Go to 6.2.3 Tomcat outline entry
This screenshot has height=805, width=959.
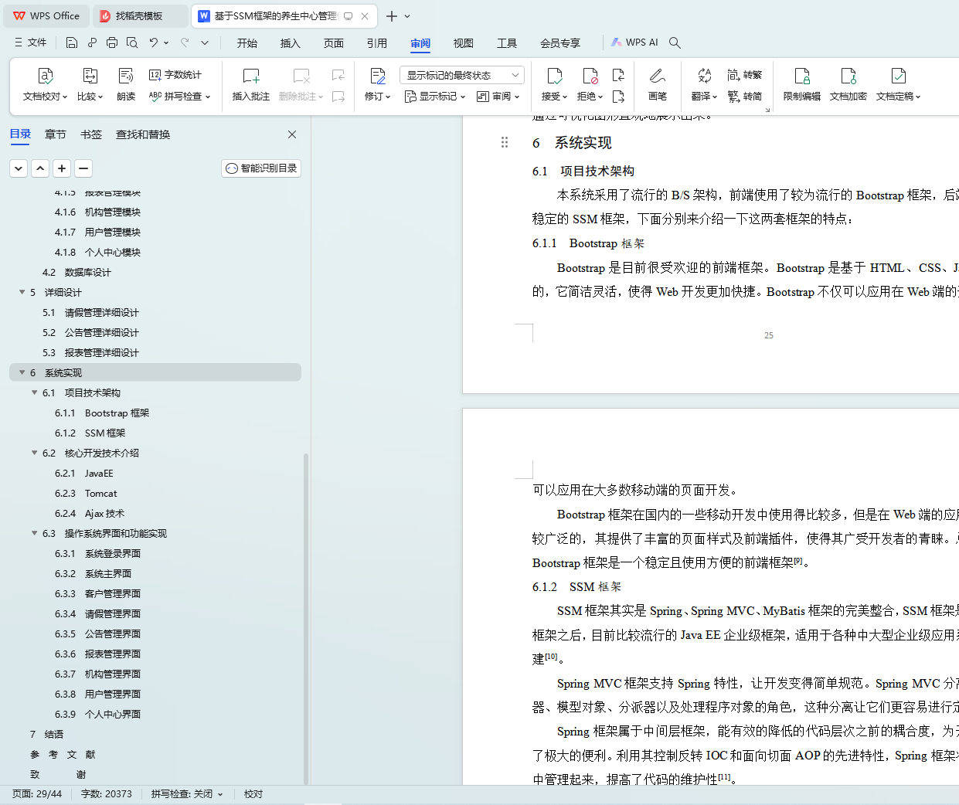coord(86,494)
